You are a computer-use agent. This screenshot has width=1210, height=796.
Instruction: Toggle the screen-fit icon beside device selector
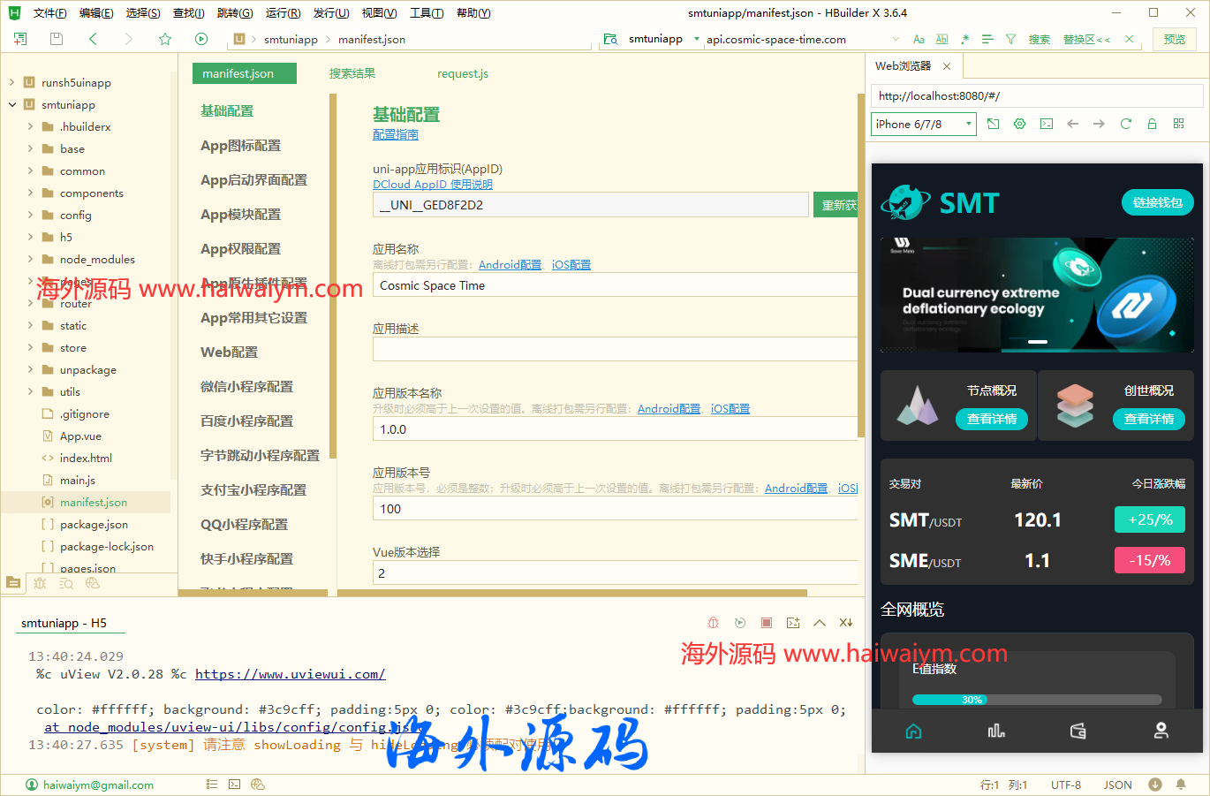[993, 124]
